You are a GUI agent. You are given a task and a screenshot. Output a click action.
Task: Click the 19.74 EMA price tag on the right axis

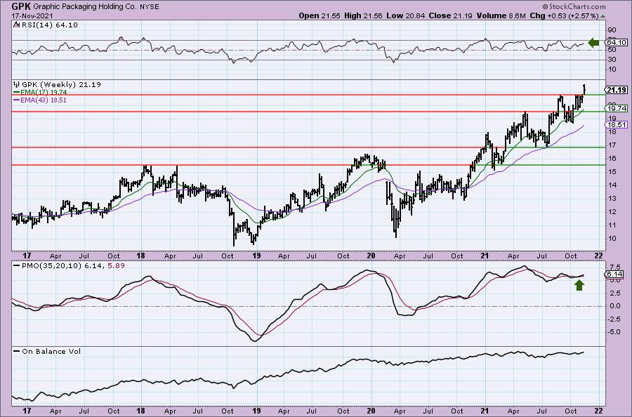(617, 108)
